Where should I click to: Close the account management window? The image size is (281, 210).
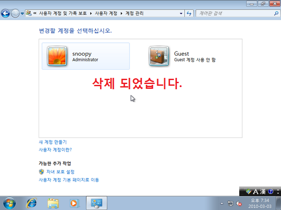coord(274,4)
